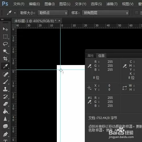142x142 pixels.
Task: Click eyedropper icon in options bar
Action: pyautogui.click(x=9, y=13)
